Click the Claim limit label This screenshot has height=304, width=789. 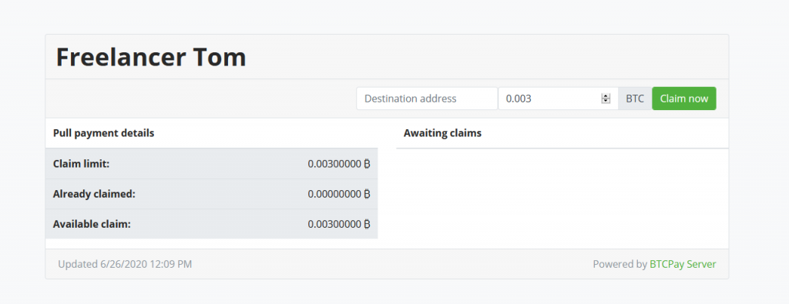(81, 164)
